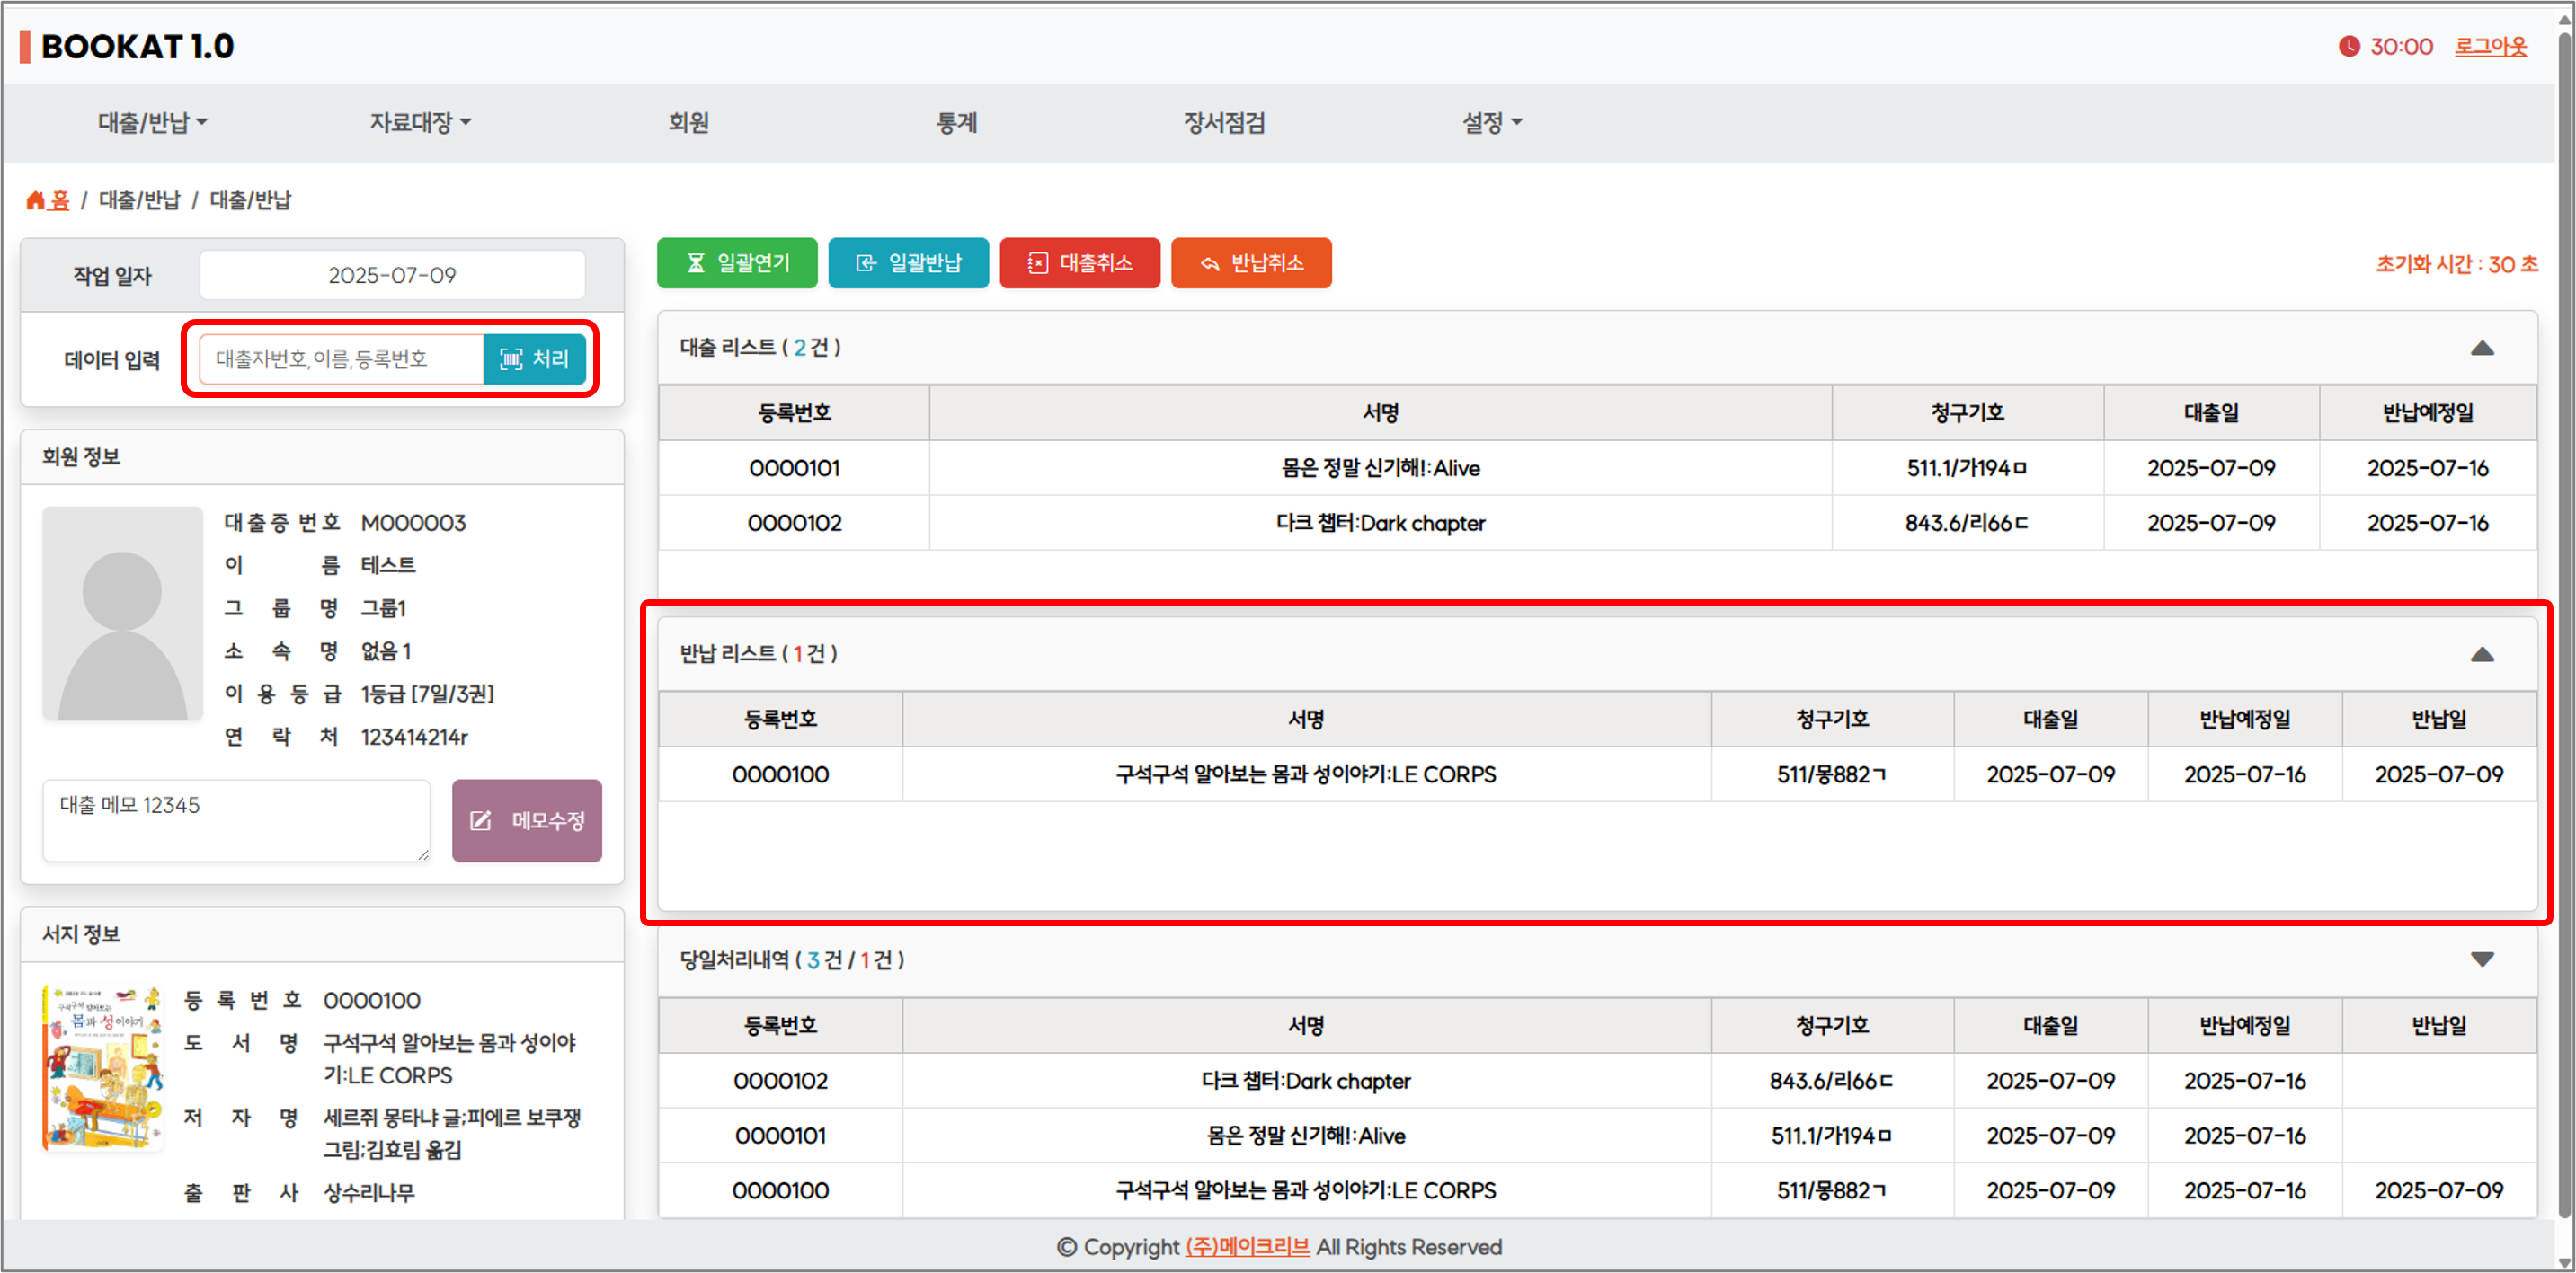
Task: Open the 설정 dropdown menu
Action: (1491, 123)
